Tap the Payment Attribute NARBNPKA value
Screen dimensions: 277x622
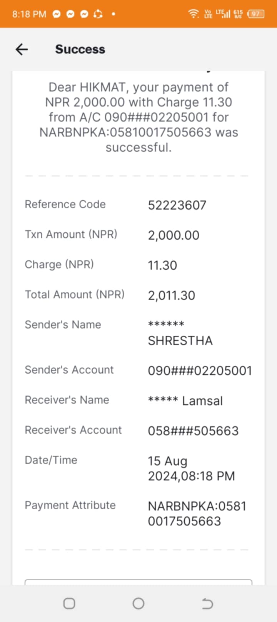[197, 514]
